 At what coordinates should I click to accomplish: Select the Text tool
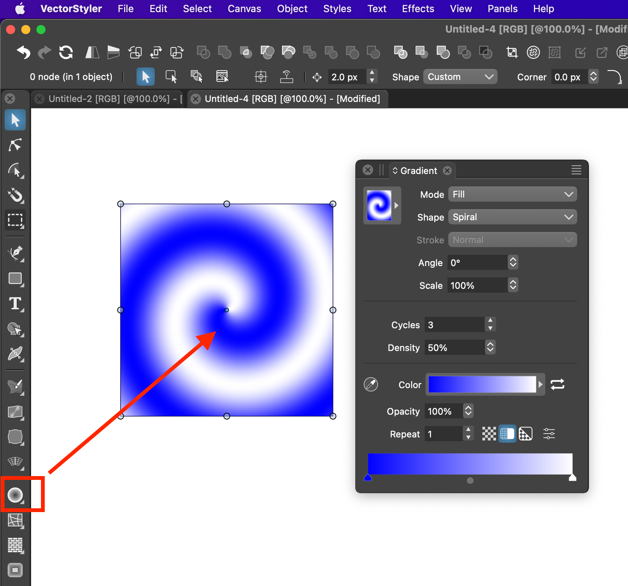click(15, 304)
